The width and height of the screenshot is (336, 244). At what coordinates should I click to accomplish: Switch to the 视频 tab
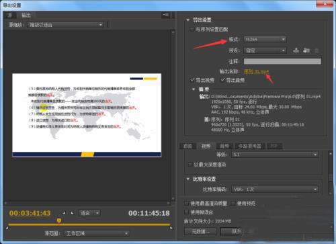206,146
